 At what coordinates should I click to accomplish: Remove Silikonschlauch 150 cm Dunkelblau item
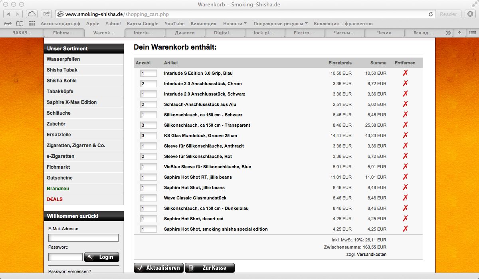click(x=405, y=208)
